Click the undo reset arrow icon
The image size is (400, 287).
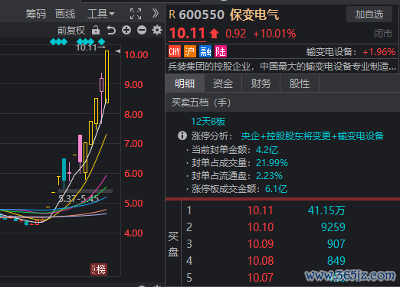pyautogui.click(x=111, y=30)
